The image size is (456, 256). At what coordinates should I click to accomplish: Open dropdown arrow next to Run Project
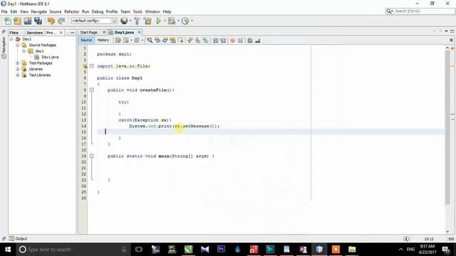[165, 21]
